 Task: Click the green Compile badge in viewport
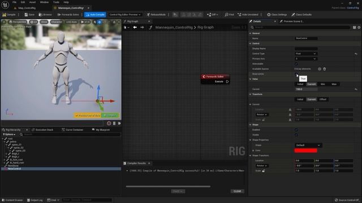110,115
